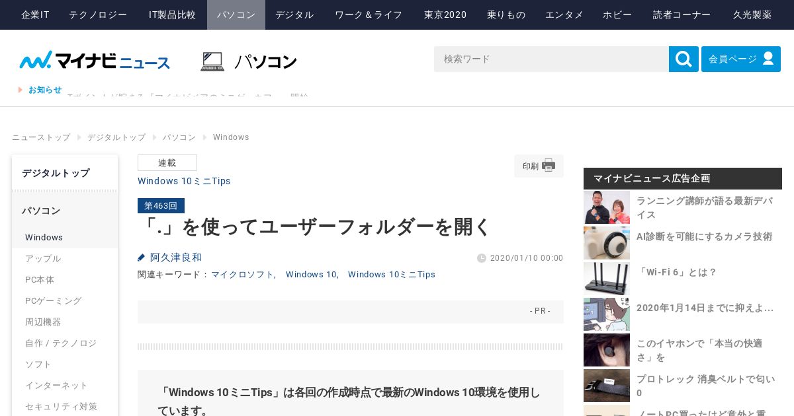Select the パソコン top menu tab
Viewport: 794px width, 416px height.
236,15
